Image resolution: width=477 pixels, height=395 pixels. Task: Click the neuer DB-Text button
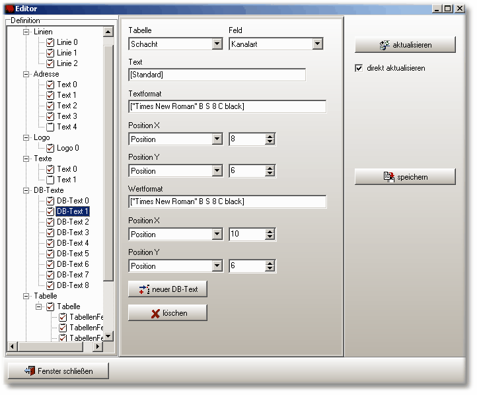click(168, 289)
